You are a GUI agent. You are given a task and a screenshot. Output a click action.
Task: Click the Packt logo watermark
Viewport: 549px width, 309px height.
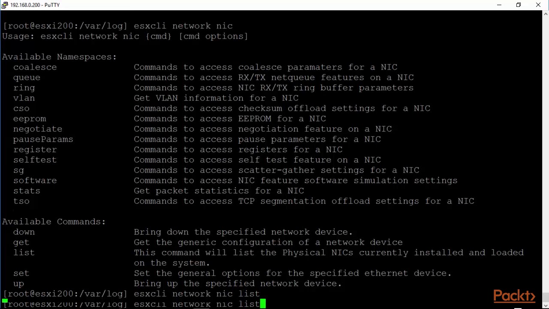514,296
